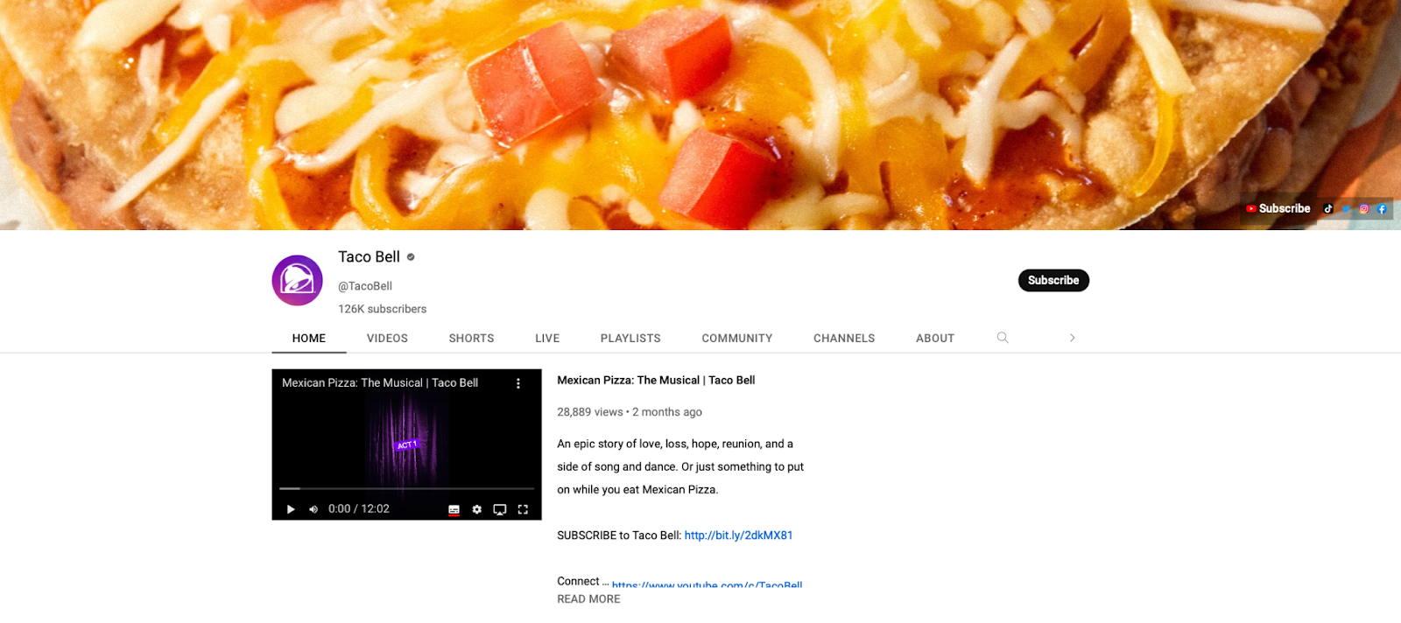1401x623 pixels.
Task: Click the video title overlay in player
Action: click(380, 383)
